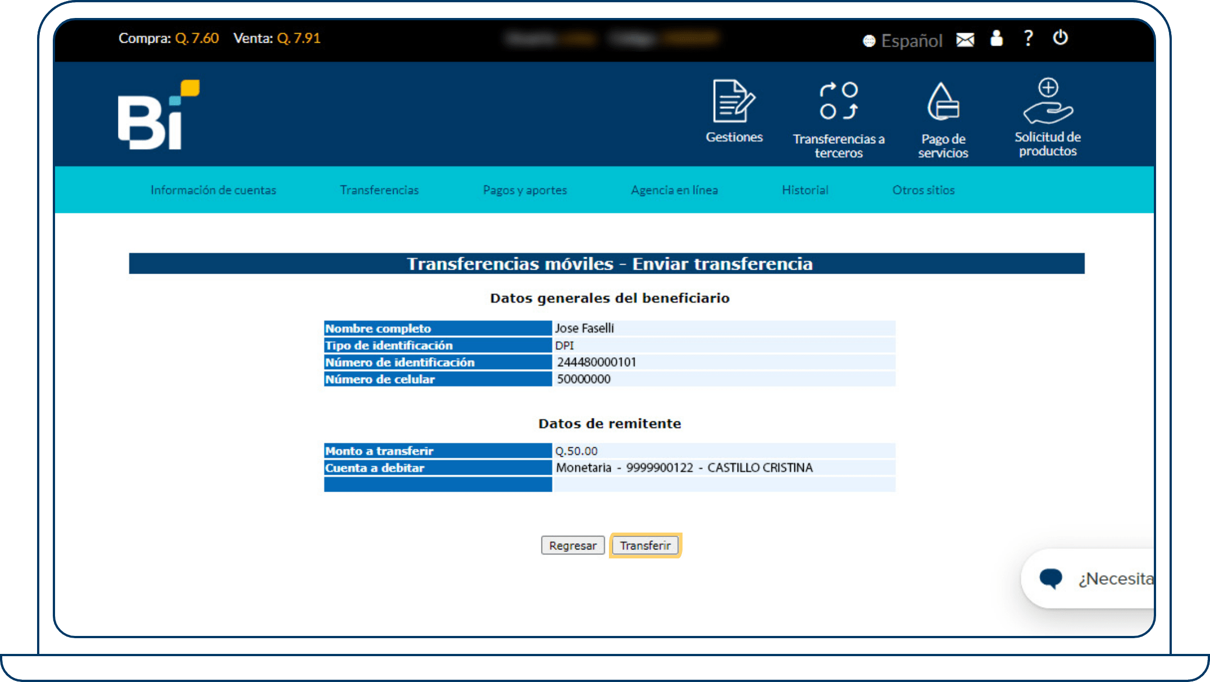Click the Número de celular label

click(x=380, y=379)
